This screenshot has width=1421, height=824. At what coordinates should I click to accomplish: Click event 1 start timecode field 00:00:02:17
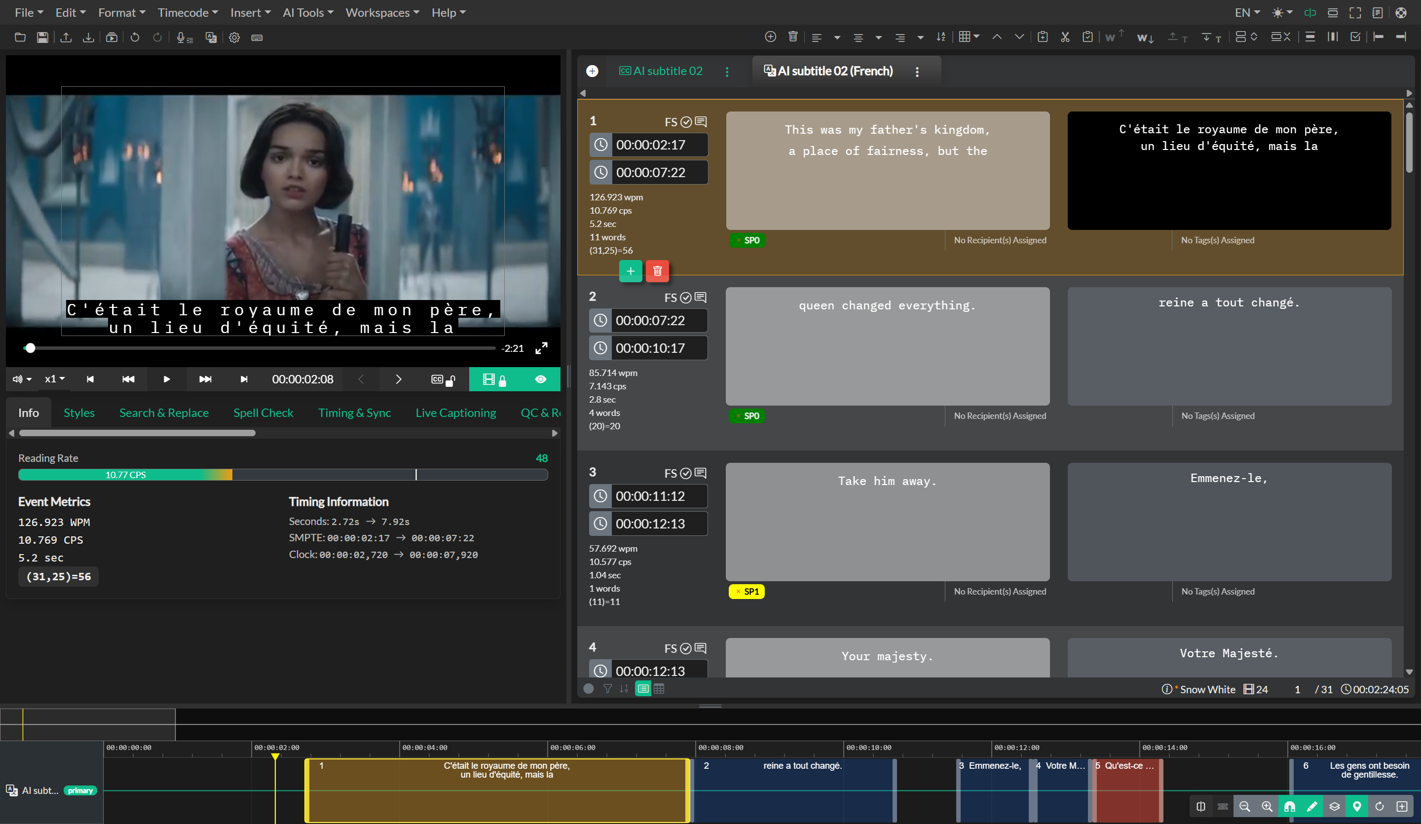(x=649, y=145)
